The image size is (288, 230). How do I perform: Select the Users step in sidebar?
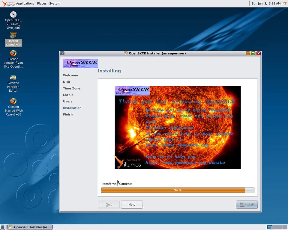pos(67,102)
